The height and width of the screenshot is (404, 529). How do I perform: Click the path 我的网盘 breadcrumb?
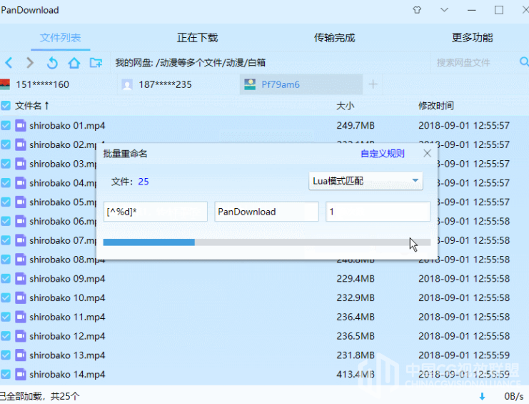tap(134, 62)
